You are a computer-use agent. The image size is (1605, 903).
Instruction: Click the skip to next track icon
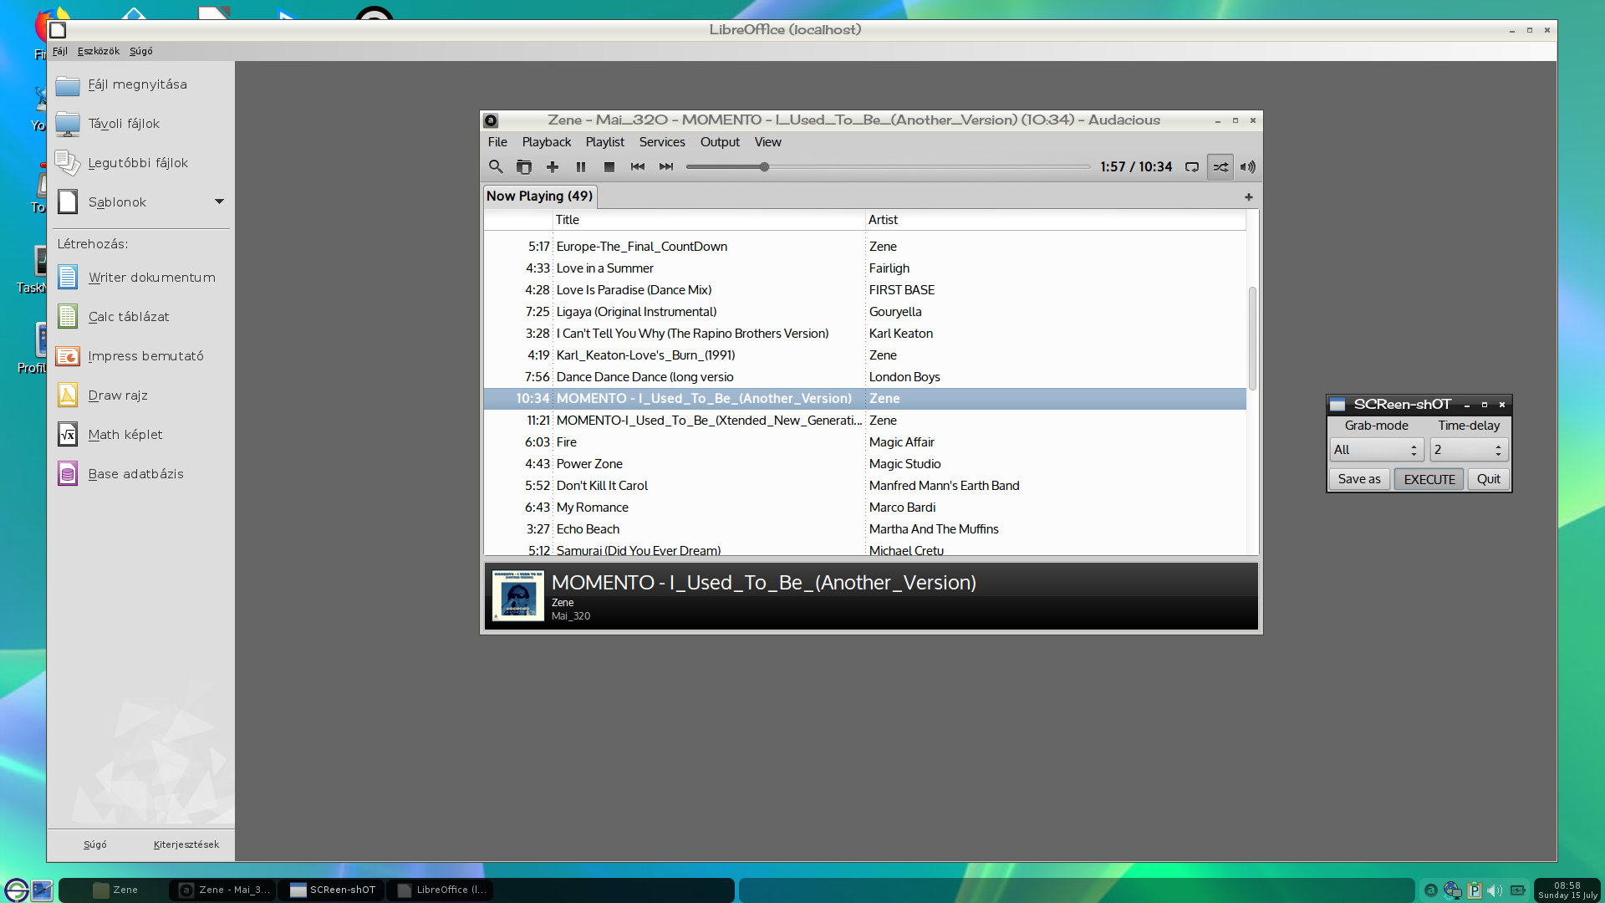665,166
